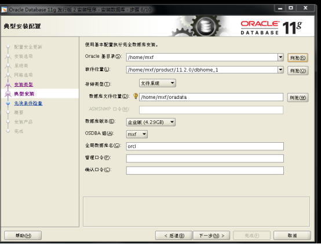
Task: Open the Oracle base directory dropdown arrow
Action: click(280, 57)
